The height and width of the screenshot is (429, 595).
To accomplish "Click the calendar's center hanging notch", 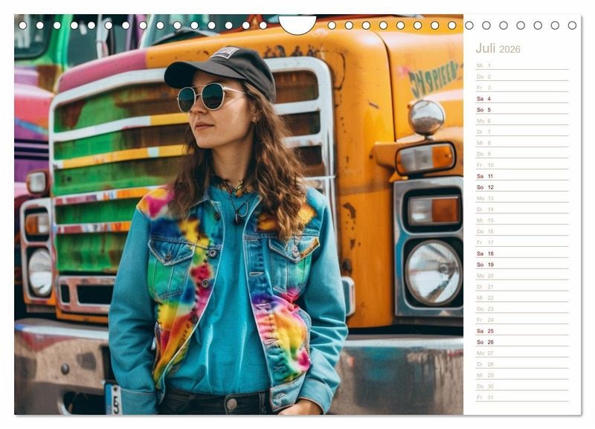I will (297, 25).
